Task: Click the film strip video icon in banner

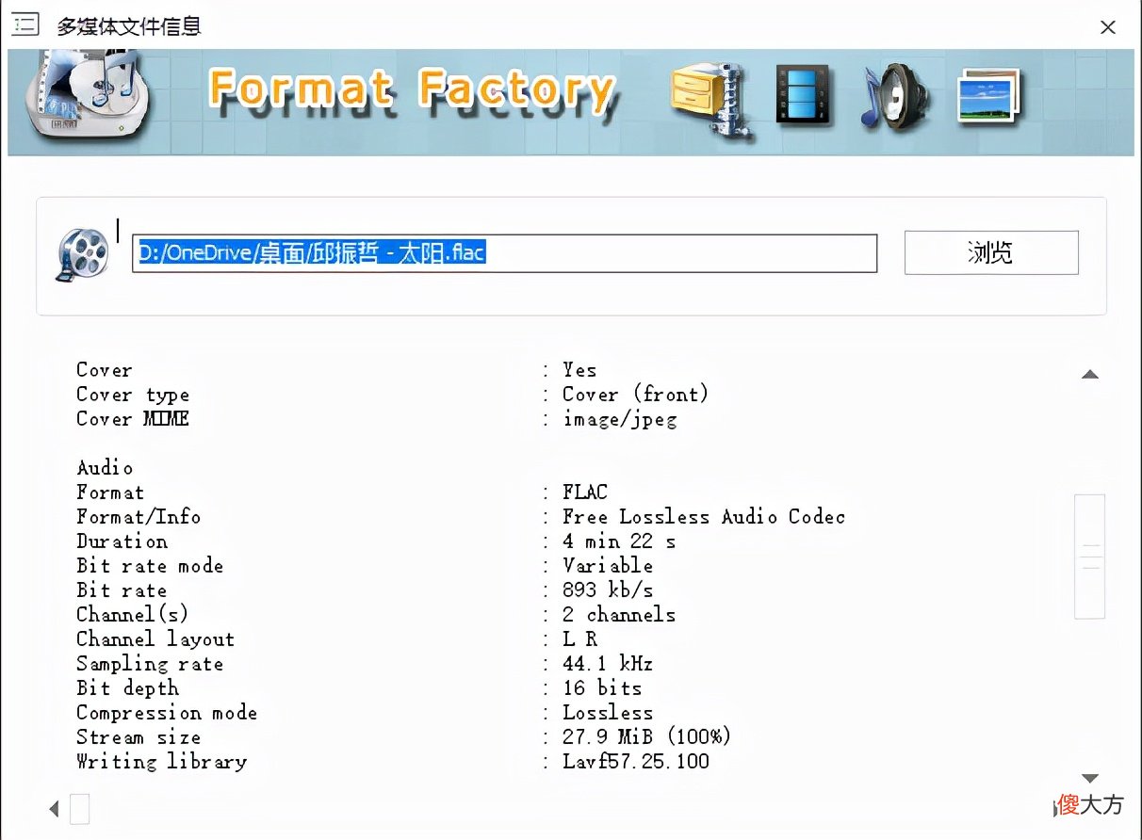Action: pos(803,95)
